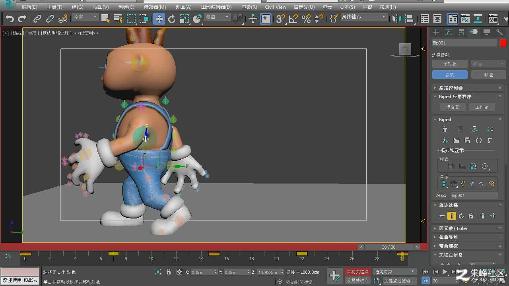Click the Mirror tool icon
Viewport: 509px width, 286px height.
pos(397,19)
